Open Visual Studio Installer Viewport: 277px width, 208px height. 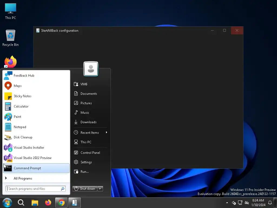coord(36,148)
